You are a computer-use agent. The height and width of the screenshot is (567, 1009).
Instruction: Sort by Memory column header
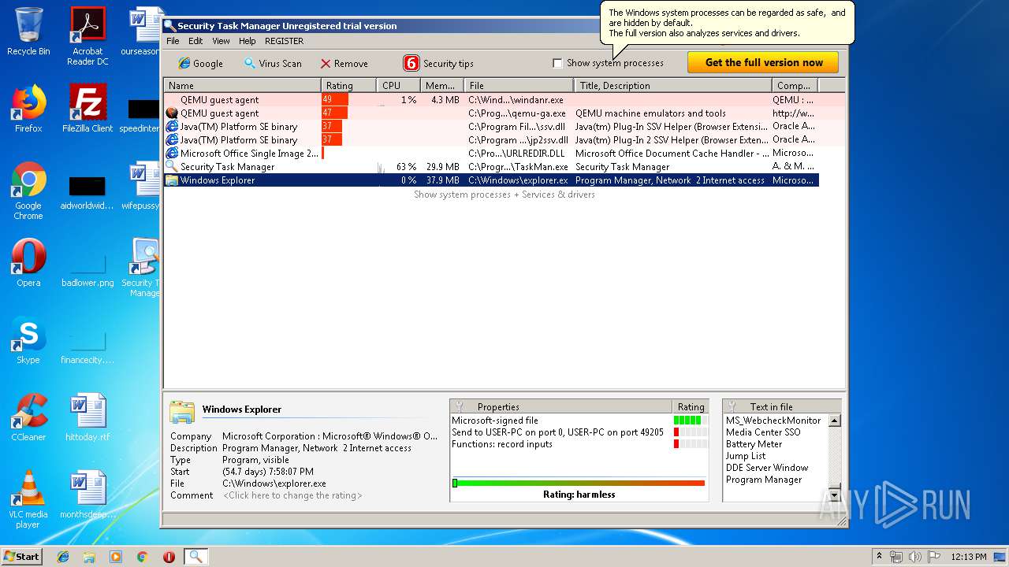coord(441,85)
